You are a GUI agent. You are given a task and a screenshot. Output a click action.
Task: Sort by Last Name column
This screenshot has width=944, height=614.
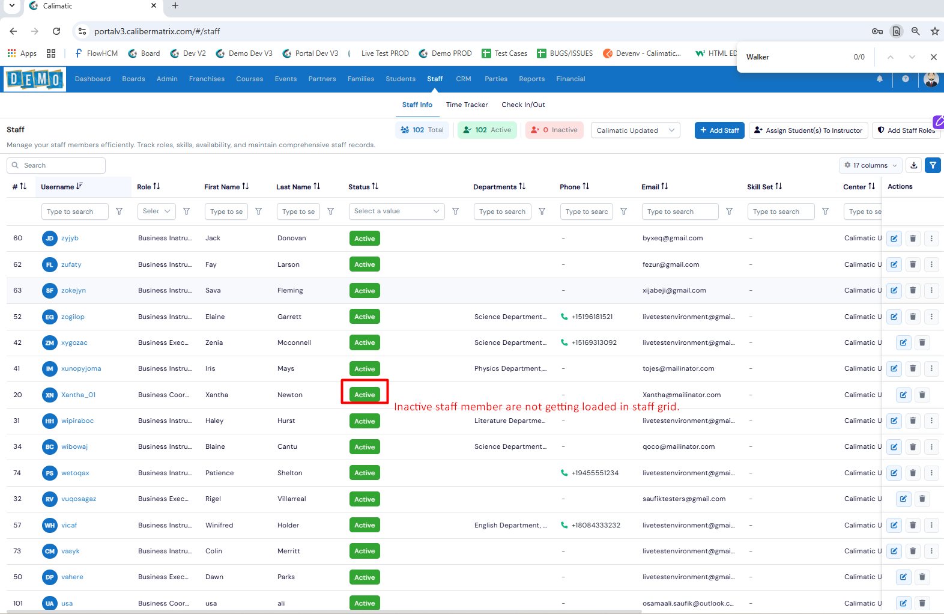[316, 186]
